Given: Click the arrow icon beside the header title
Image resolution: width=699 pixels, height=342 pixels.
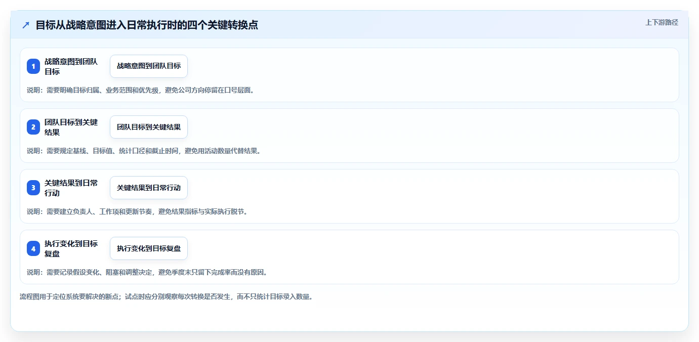Looking at the screenshot, I should coord(26,25).
